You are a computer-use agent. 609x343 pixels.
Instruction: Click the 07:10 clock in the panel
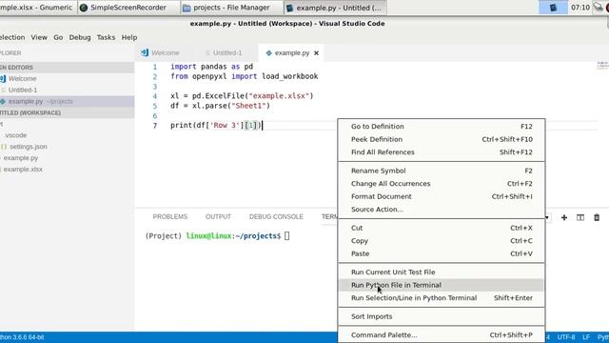pos(580,8)
